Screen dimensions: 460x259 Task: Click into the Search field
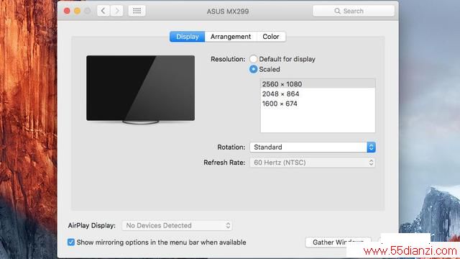pos(354,12)
